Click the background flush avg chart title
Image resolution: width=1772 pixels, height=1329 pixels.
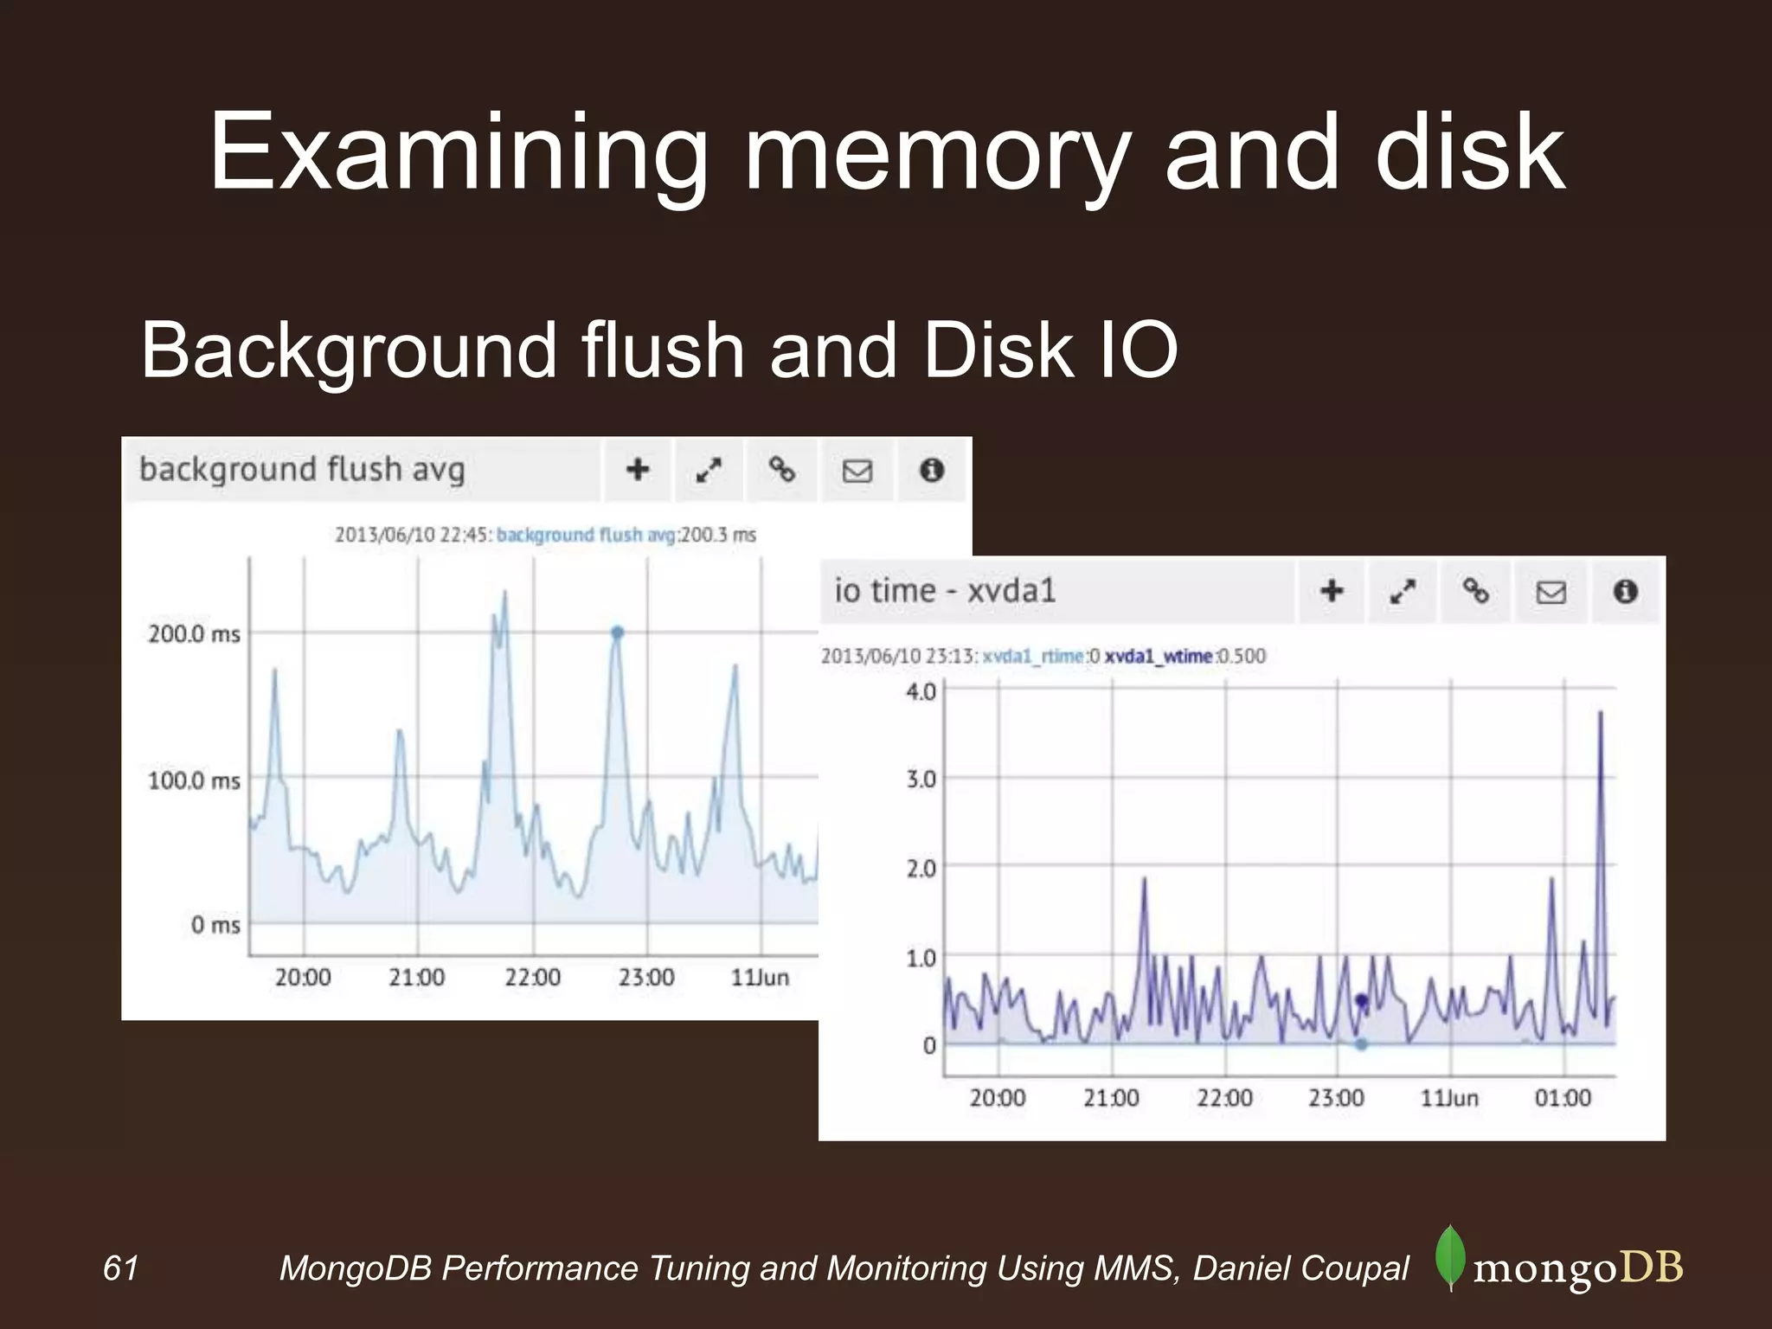click(302, 470)
